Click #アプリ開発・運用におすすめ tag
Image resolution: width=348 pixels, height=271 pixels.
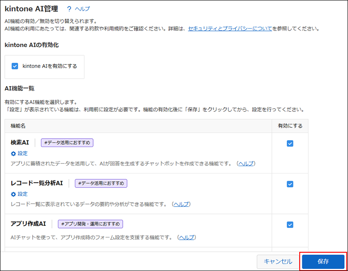coord(90,224)
